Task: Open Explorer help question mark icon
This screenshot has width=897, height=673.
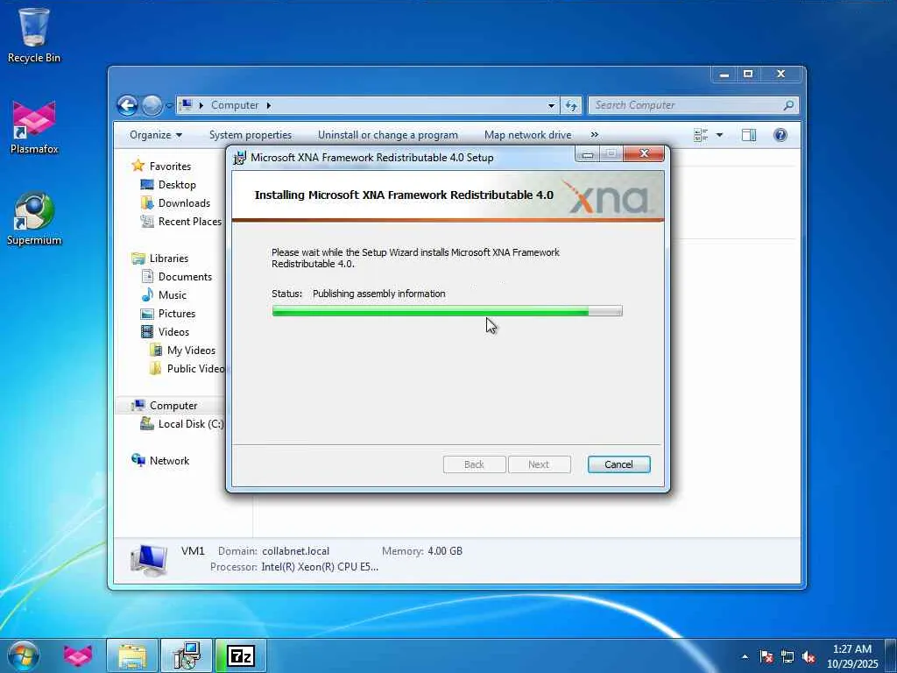Action: coord(780,135)
